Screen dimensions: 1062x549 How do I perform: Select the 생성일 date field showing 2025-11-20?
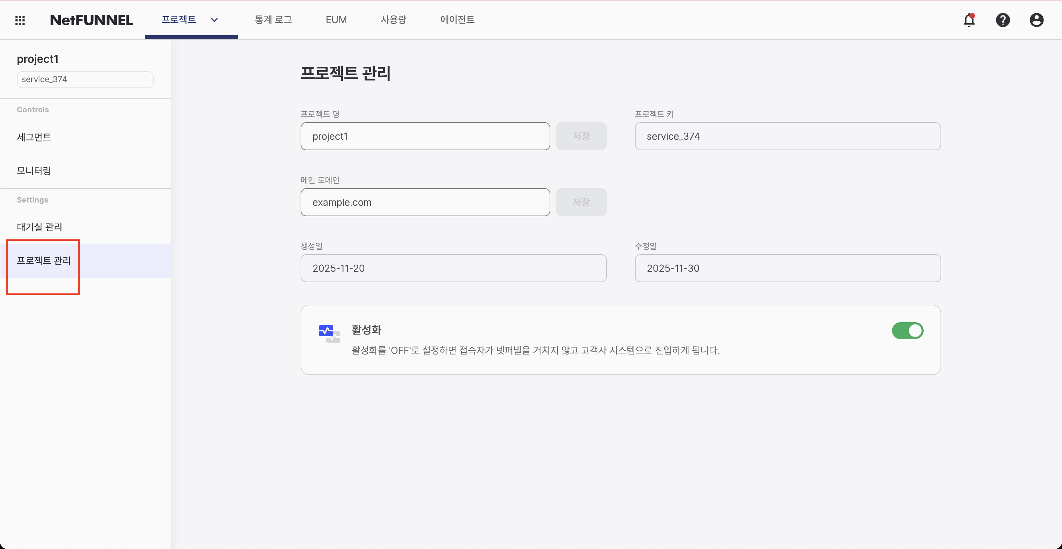(453, 268)
